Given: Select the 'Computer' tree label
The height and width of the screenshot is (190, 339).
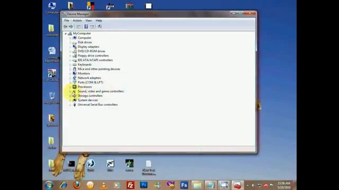Looking at the screenshot, I should [x=84, y=38].
